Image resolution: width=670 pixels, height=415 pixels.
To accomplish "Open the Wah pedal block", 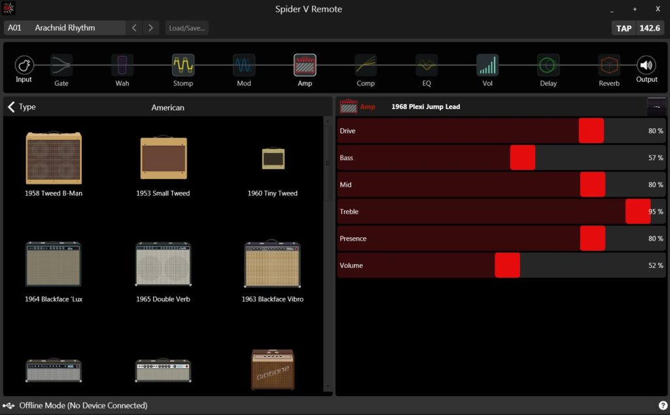I will click(122, 65).
